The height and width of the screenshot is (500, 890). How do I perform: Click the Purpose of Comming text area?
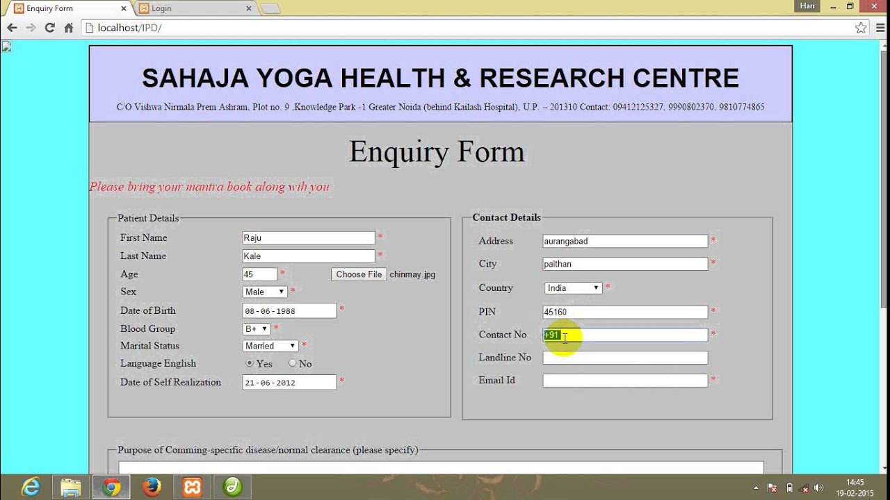coord(441,468)
